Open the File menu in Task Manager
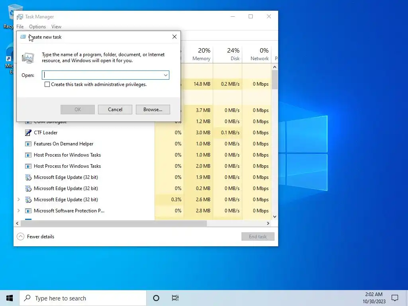 (20, 27)
